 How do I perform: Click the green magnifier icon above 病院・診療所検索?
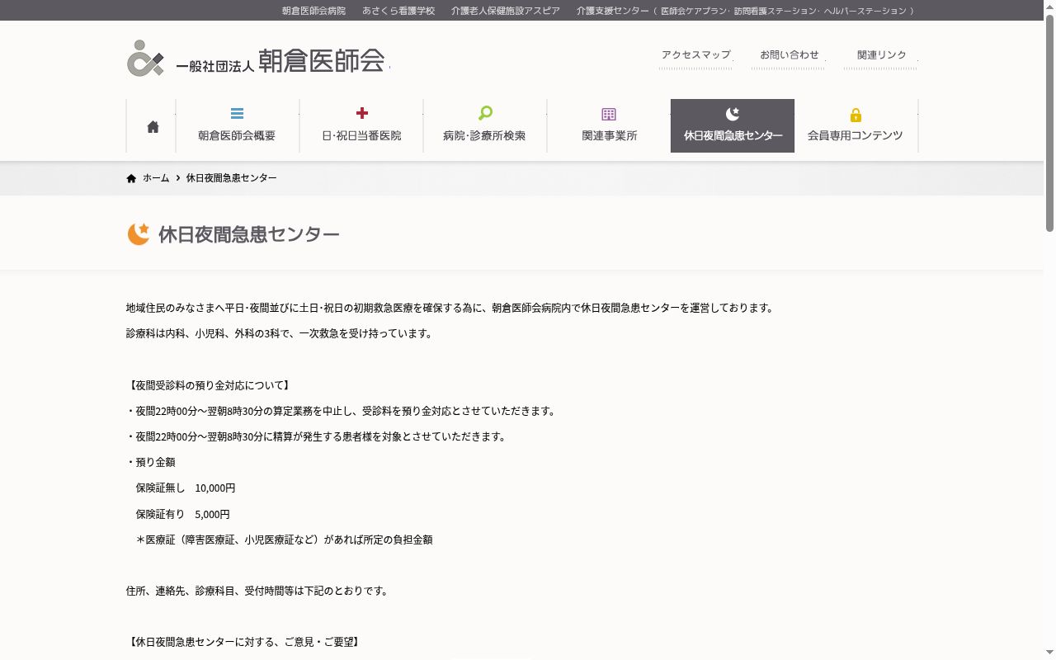click(485, 113)
